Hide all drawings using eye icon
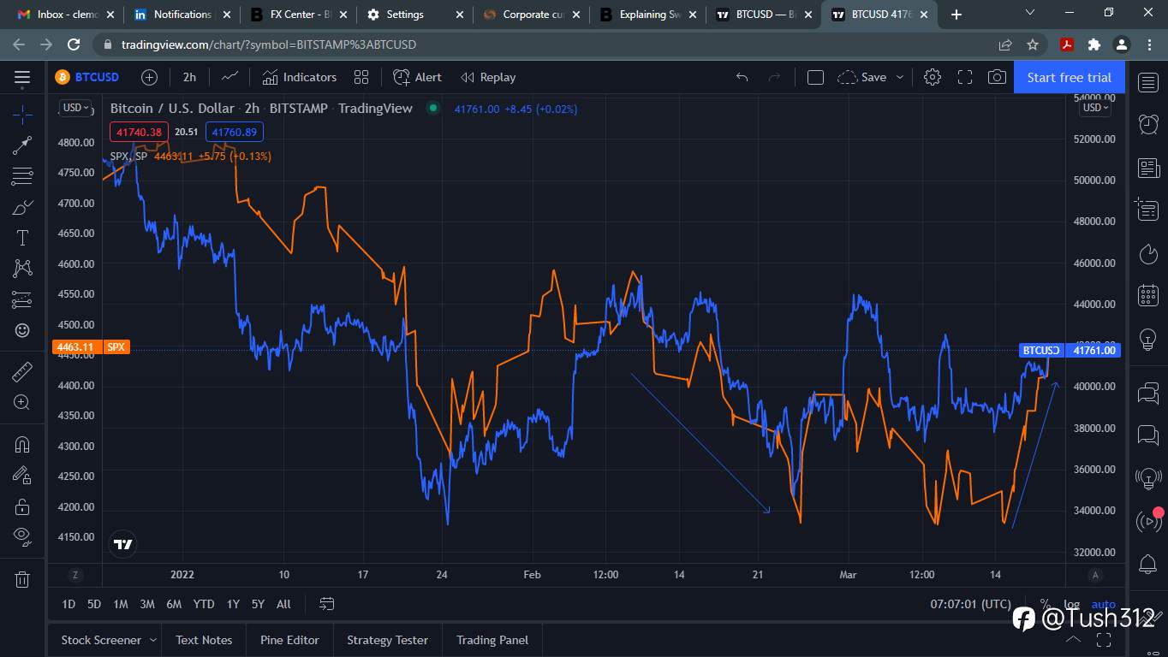Viewport: 1168px width, 657px height. [x=22, y=536]
